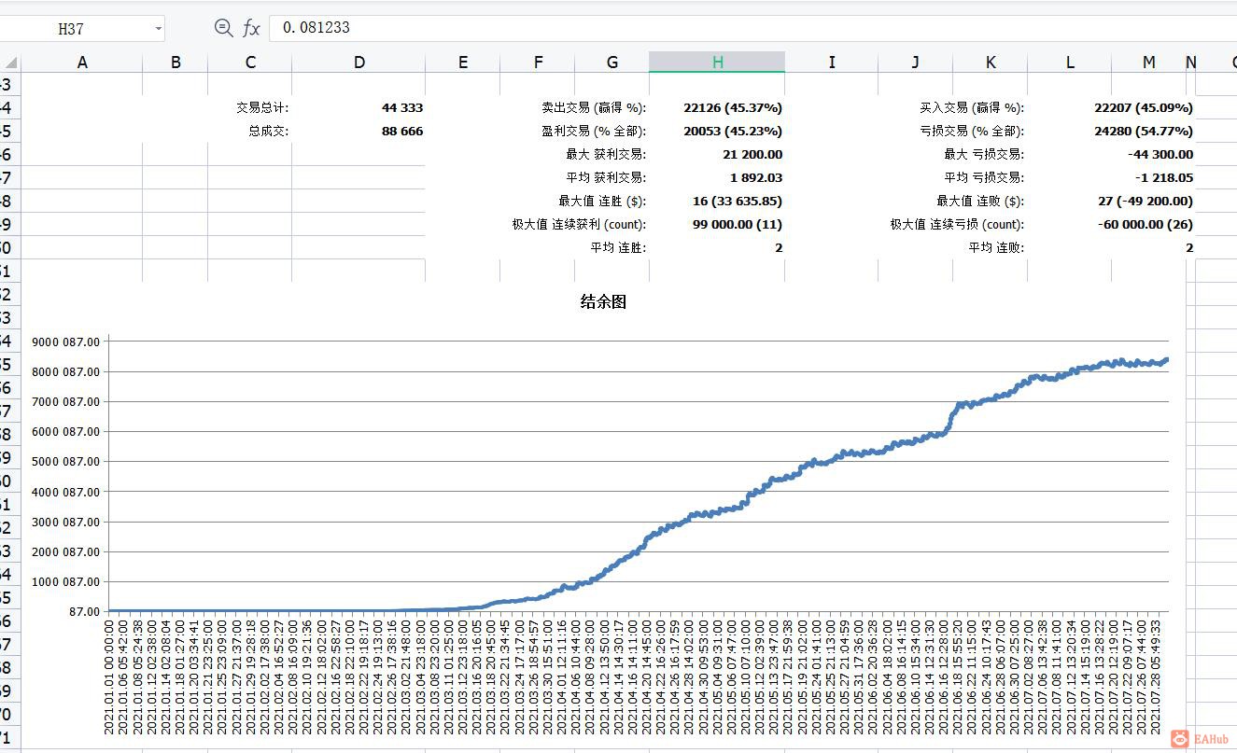
Task: Click cell value 16 (33 635.85)
Action: (x=738, y=201)
